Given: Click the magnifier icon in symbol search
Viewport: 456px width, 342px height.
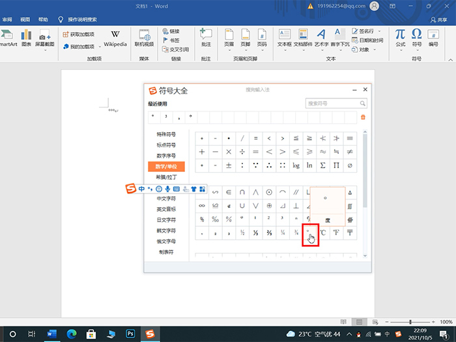Looking at the screenshot, I should (x=362, y=103).
